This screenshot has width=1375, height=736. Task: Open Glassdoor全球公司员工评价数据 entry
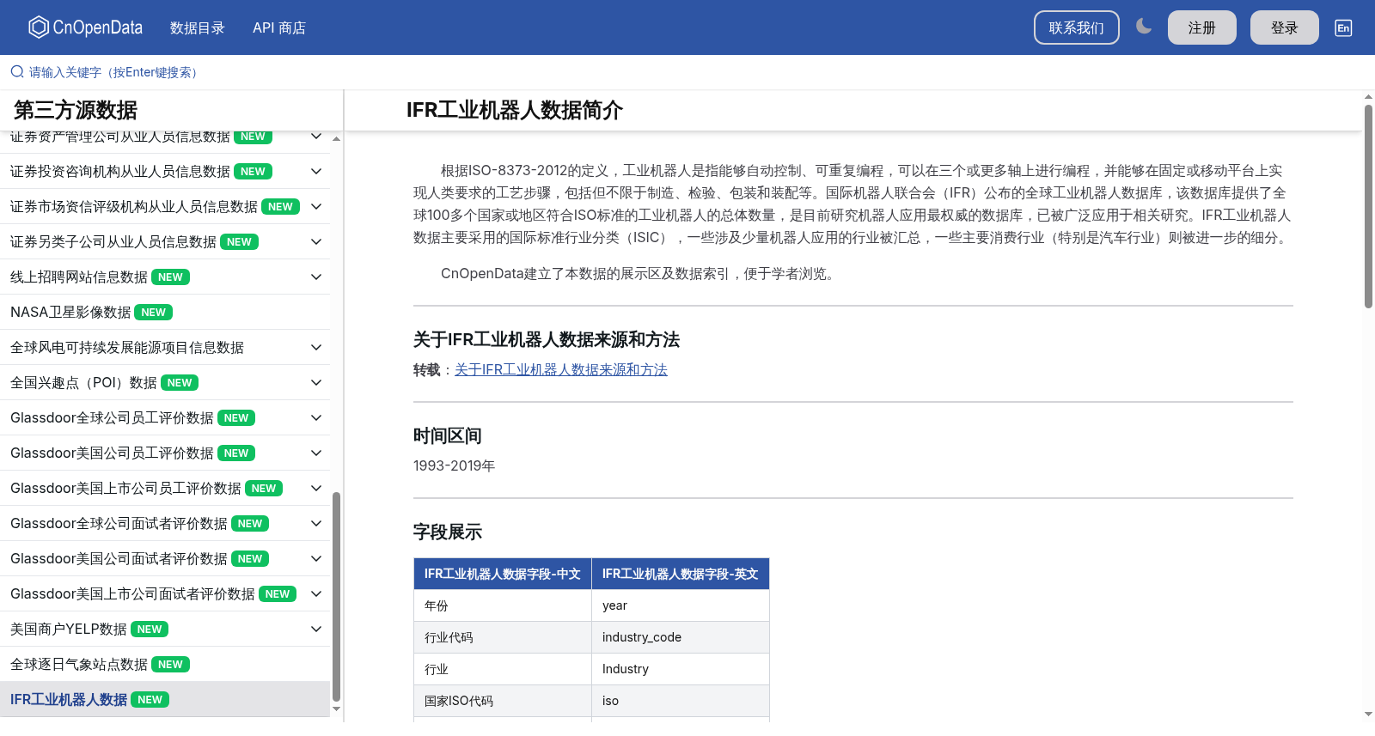pyautogui.click(x=112, y=417)
